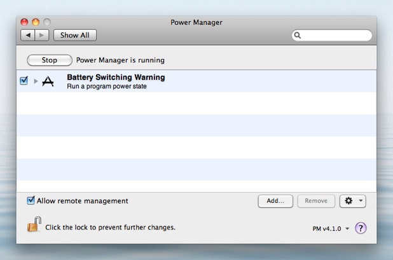Viewport: 393px width, 260px height.
Task: Open help with the purple question mark
Action: click(x=361, y=228)
